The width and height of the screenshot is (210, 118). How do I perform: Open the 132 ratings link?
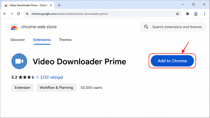tap(52, 77)
